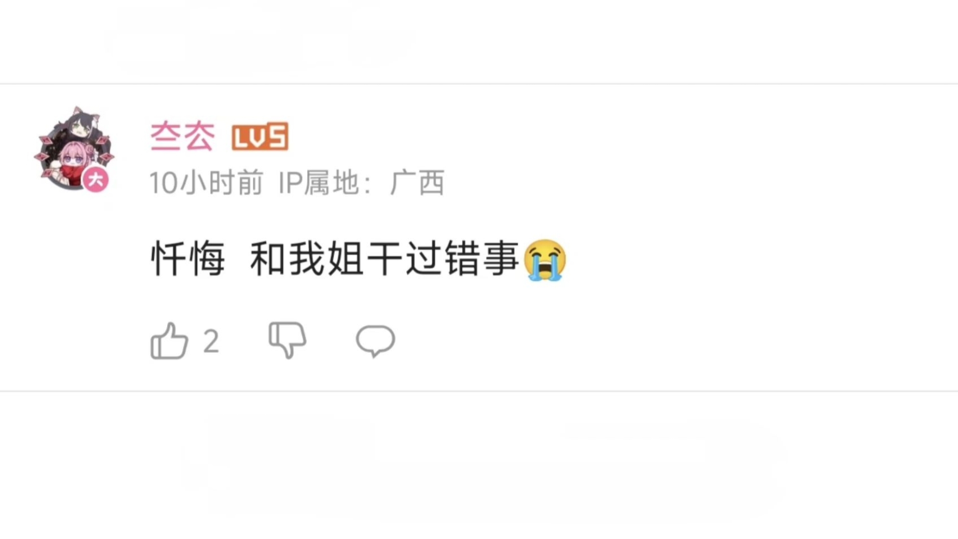Click the divider line below the comment

pos(479,391)
